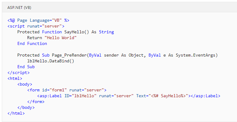Click the closing </html> tag
This screenshot has height=122, width=237.
coord(16,113)
